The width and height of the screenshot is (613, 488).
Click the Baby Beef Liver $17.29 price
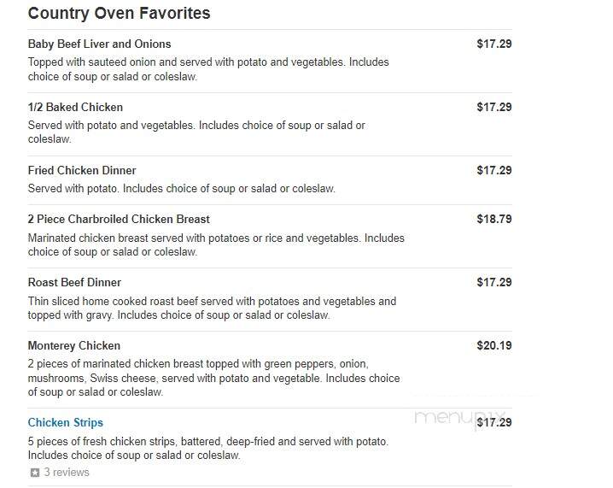(494, 44)
